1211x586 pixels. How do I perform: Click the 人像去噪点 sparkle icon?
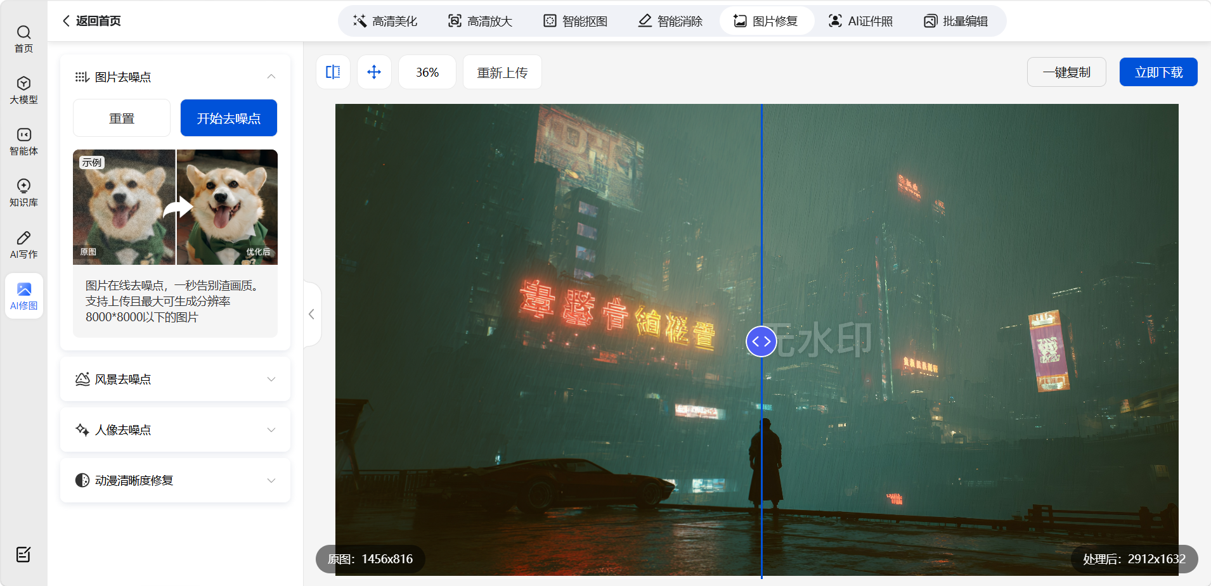pos(82,430)
